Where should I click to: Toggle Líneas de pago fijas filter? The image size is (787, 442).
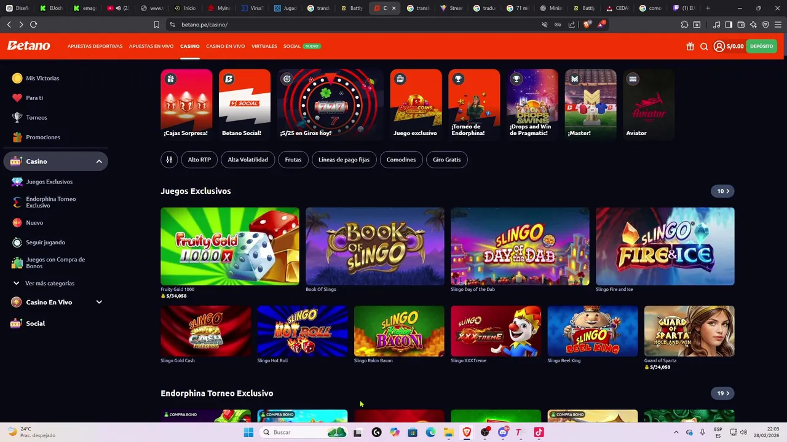tap(344, 160)
